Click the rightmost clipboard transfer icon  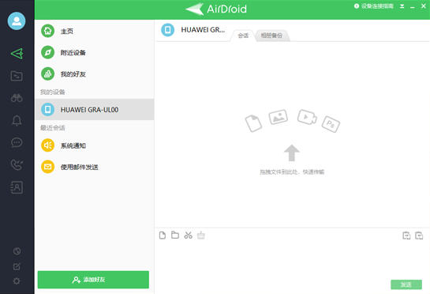tap(419, 236)
